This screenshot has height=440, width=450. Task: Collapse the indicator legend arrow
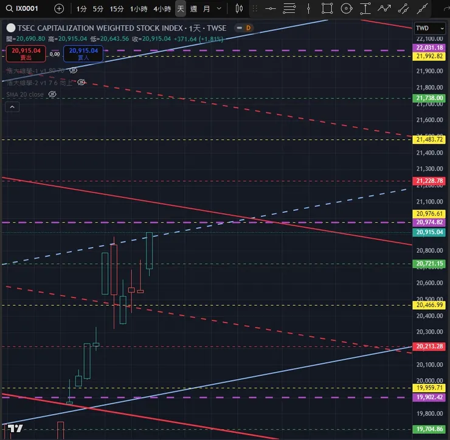coord(12,107)
